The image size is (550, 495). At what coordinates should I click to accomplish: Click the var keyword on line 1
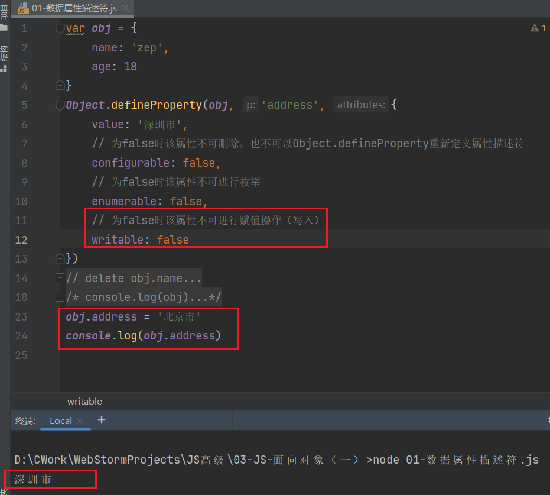pos(75,28)
